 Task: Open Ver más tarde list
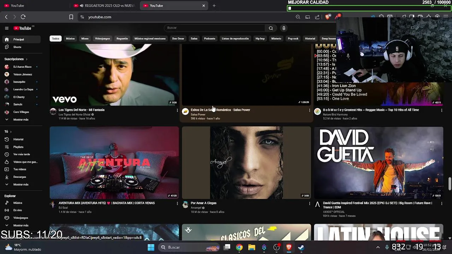pos(21,154)
